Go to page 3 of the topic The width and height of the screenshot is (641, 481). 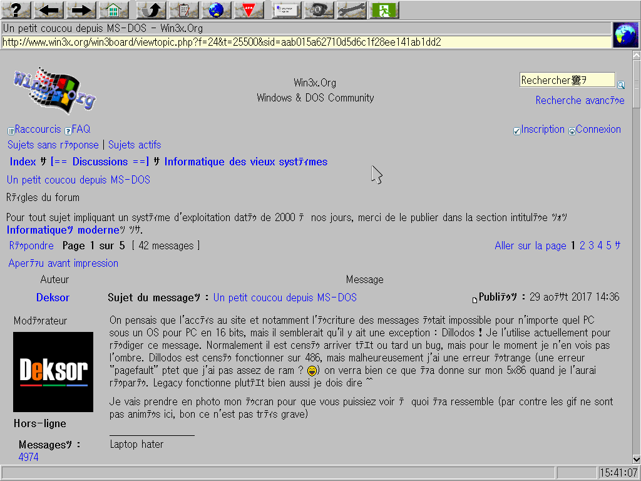pos(591,246)
